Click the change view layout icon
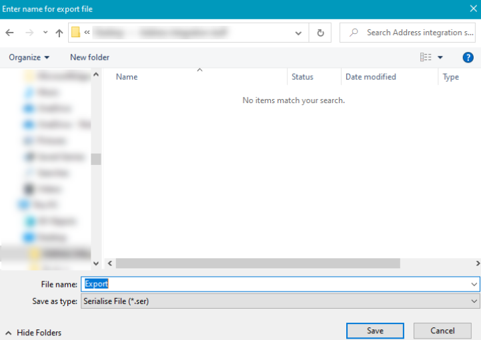This screenshot has height=340, width=481. tap(426, 58)
